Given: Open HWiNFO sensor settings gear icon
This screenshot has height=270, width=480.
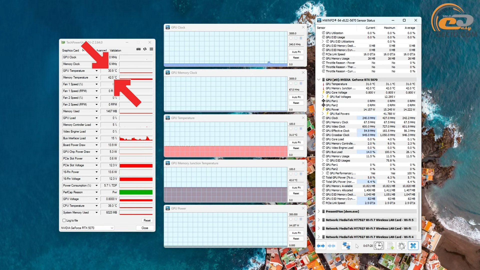Looking at the screenshot, I should pyautogui.click(x=401, y=246).
